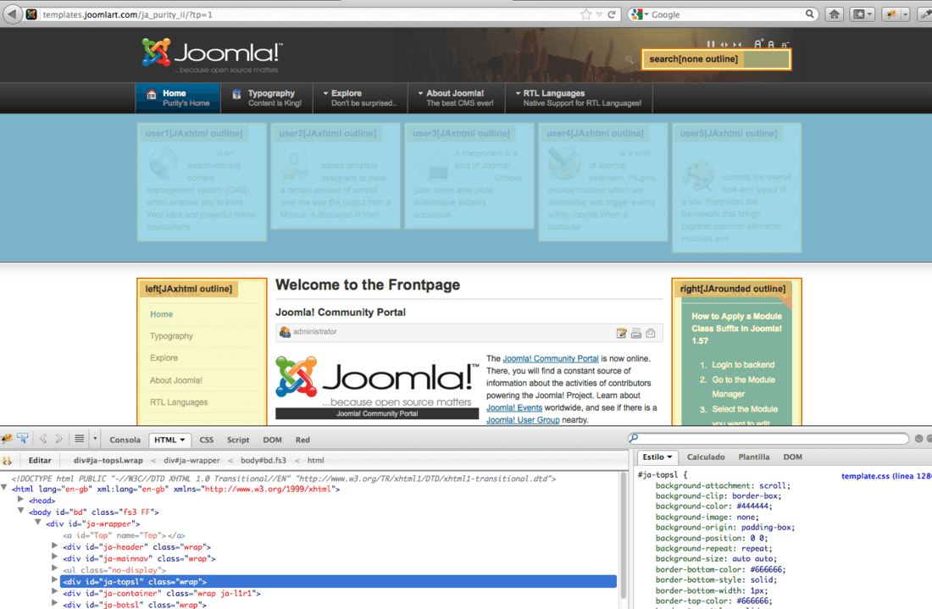The height and width of the screenshot is (609, 932).
Task: Click the break-on-mutation icon beside Editar
Action: [x=7, y=461]
